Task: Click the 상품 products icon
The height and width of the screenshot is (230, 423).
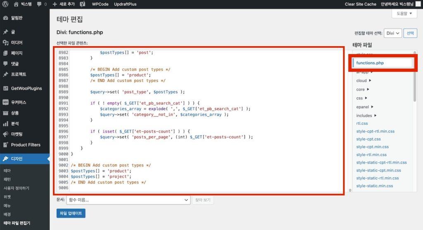Action: coord(6,113)
